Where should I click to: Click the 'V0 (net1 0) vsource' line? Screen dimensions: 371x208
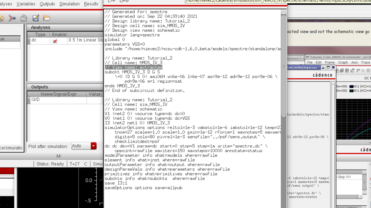[147, 118]
